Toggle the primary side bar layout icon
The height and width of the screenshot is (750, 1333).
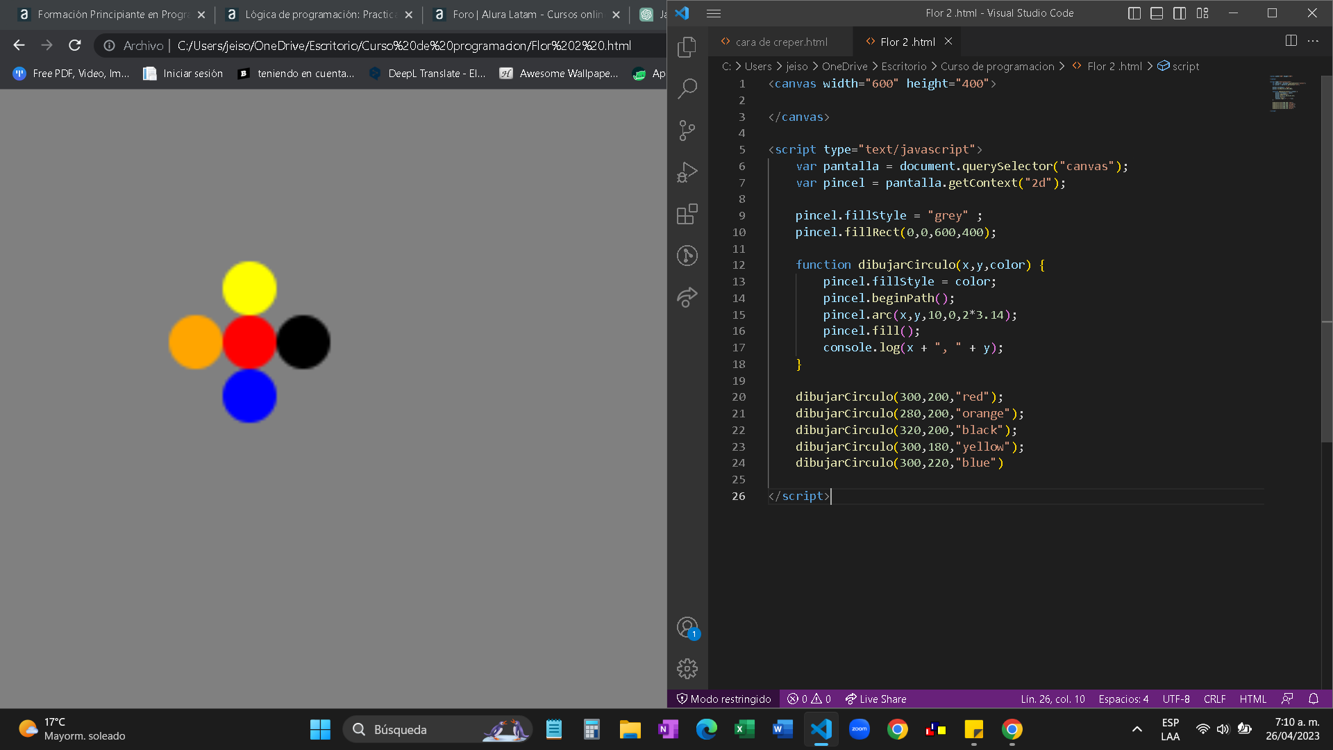(x=1134, y=13)
